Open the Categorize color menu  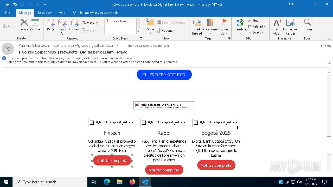tap(210, 26)
